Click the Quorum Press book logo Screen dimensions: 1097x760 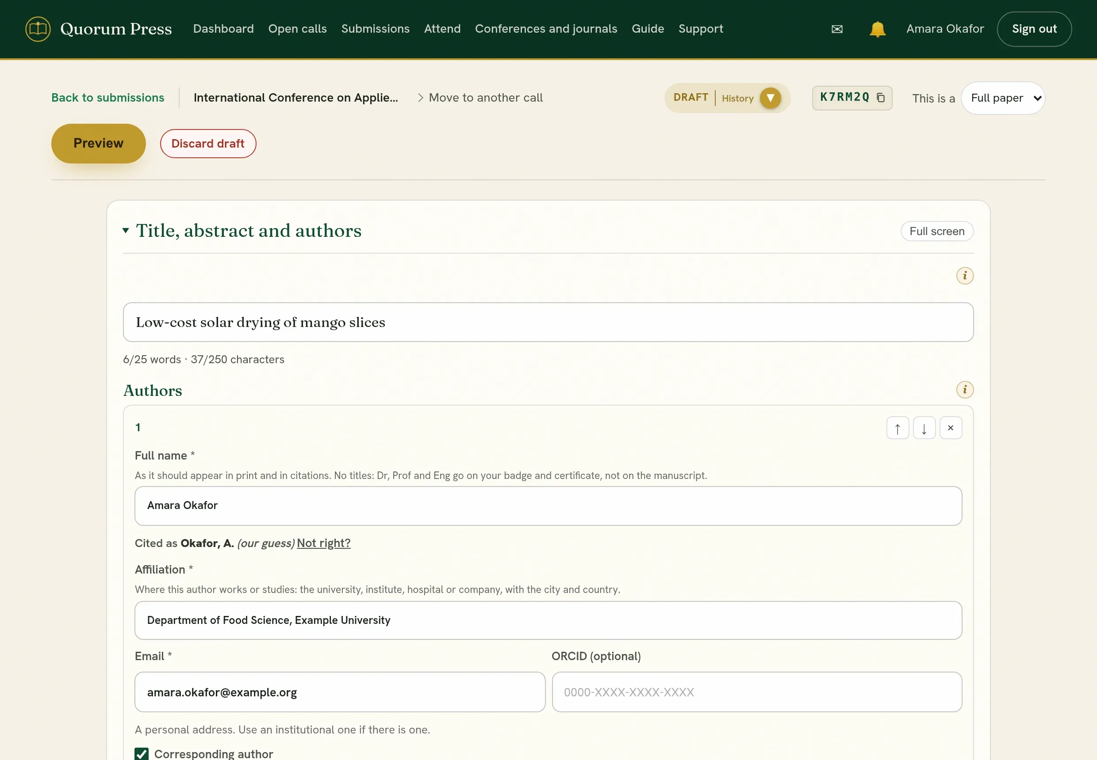(38, 29)
